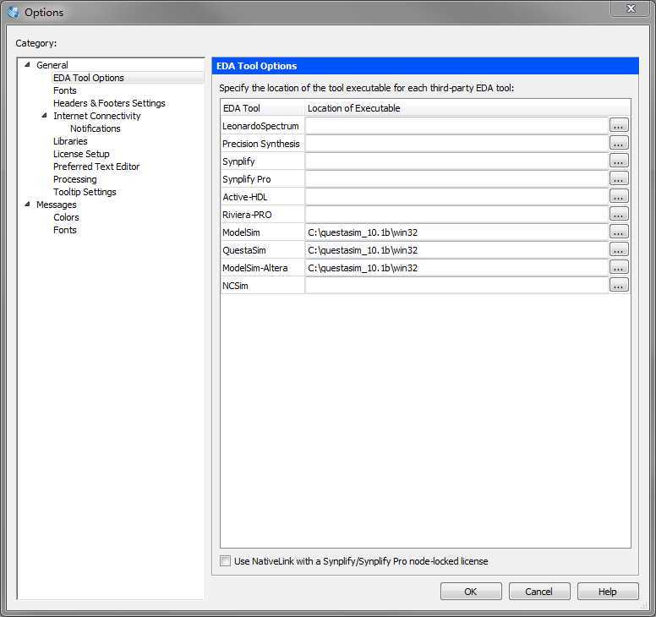Browse for Active-HDL executable location

coord(619,197)
